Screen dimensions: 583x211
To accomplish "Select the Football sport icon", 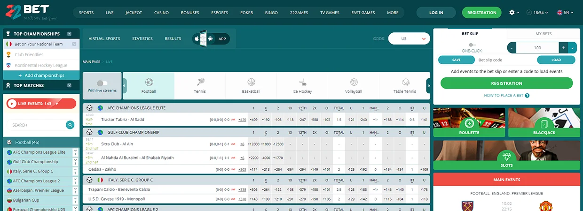I will coord(149,85).
